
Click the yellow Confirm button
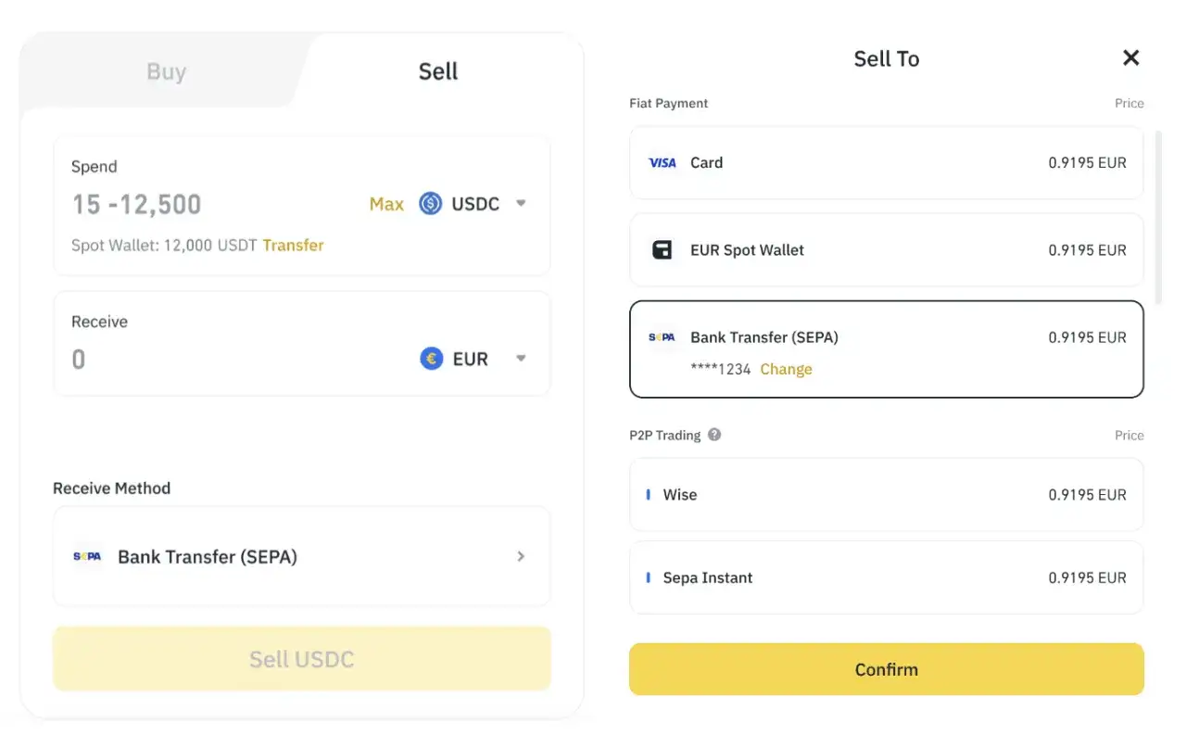887,669
